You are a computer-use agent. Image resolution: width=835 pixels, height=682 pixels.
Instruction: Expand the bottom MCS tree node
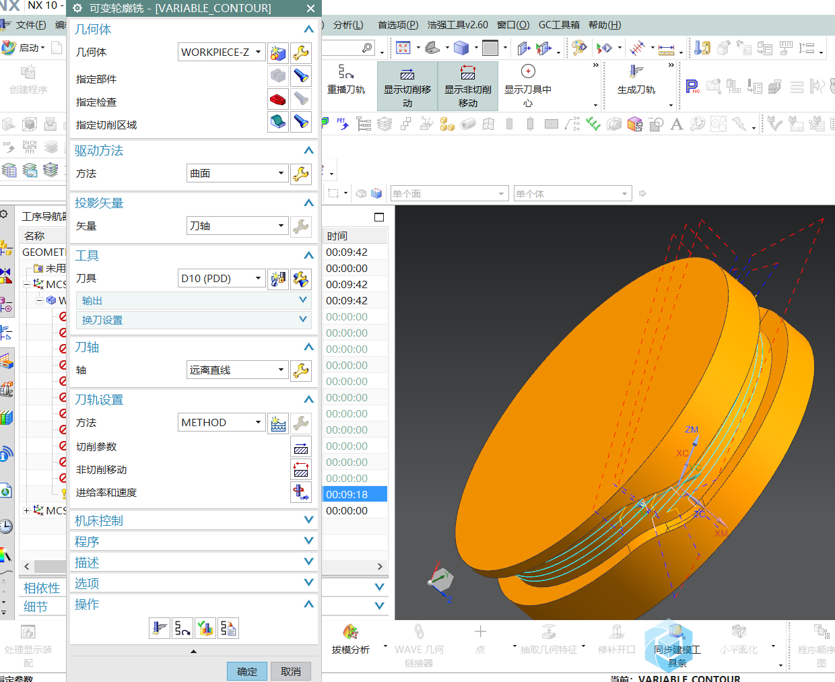pos(26,510)
